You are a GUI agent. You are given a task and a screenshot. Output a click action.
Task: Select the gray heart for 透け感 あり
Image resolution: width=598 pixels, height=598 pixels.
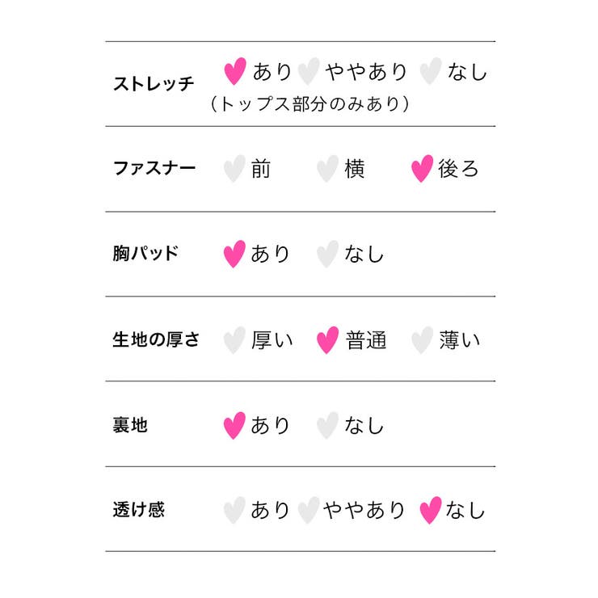click(x=234, y=510)
